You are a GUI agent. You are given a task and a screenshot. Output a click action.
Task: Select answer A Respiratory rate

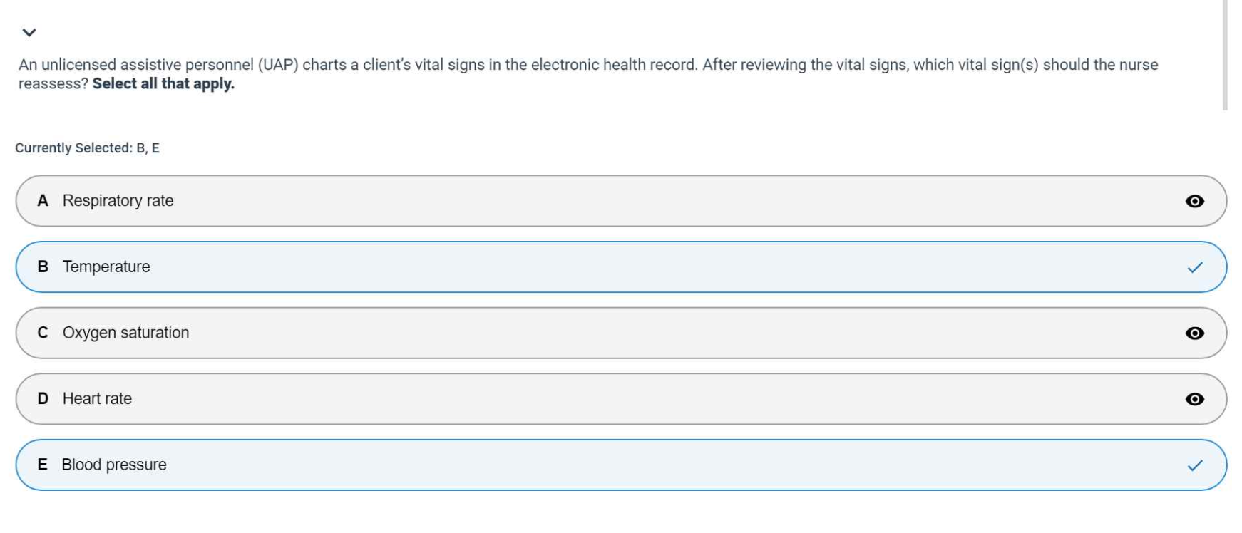(x=118, y=201)
